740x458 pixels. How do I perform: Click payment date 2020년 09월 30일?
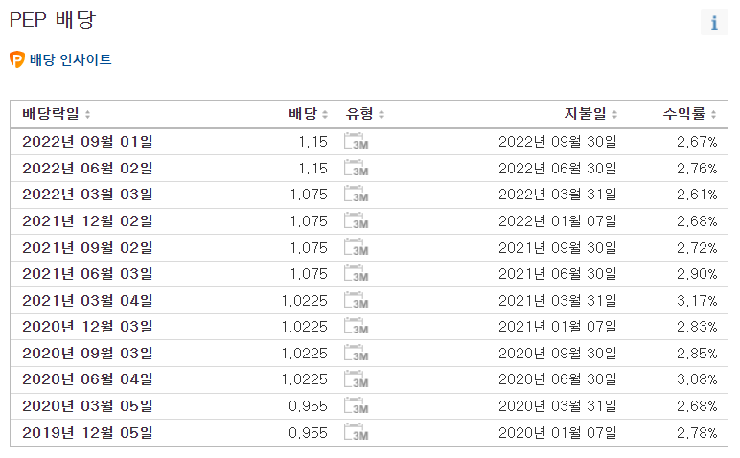pos(557,354)
